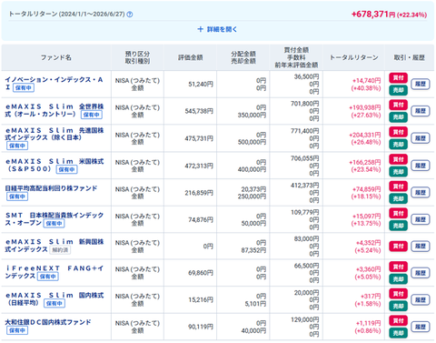Open 履歴 for iFreeNEXT FANG+インデックス

tap(421, 273)
